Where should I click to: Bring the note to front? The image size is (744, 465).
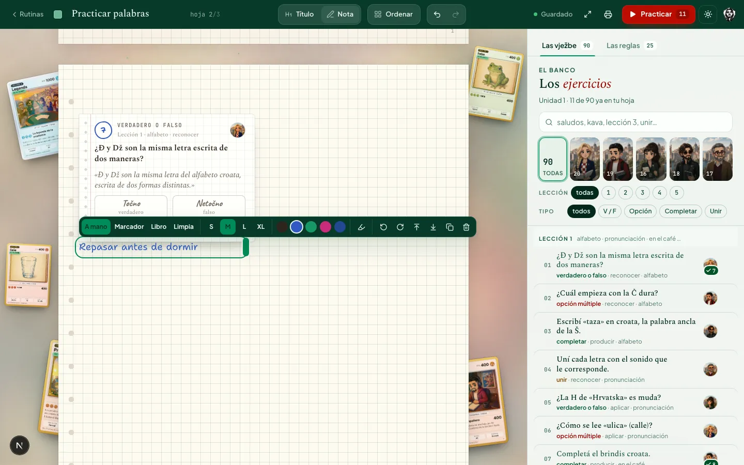click(416, 227)
